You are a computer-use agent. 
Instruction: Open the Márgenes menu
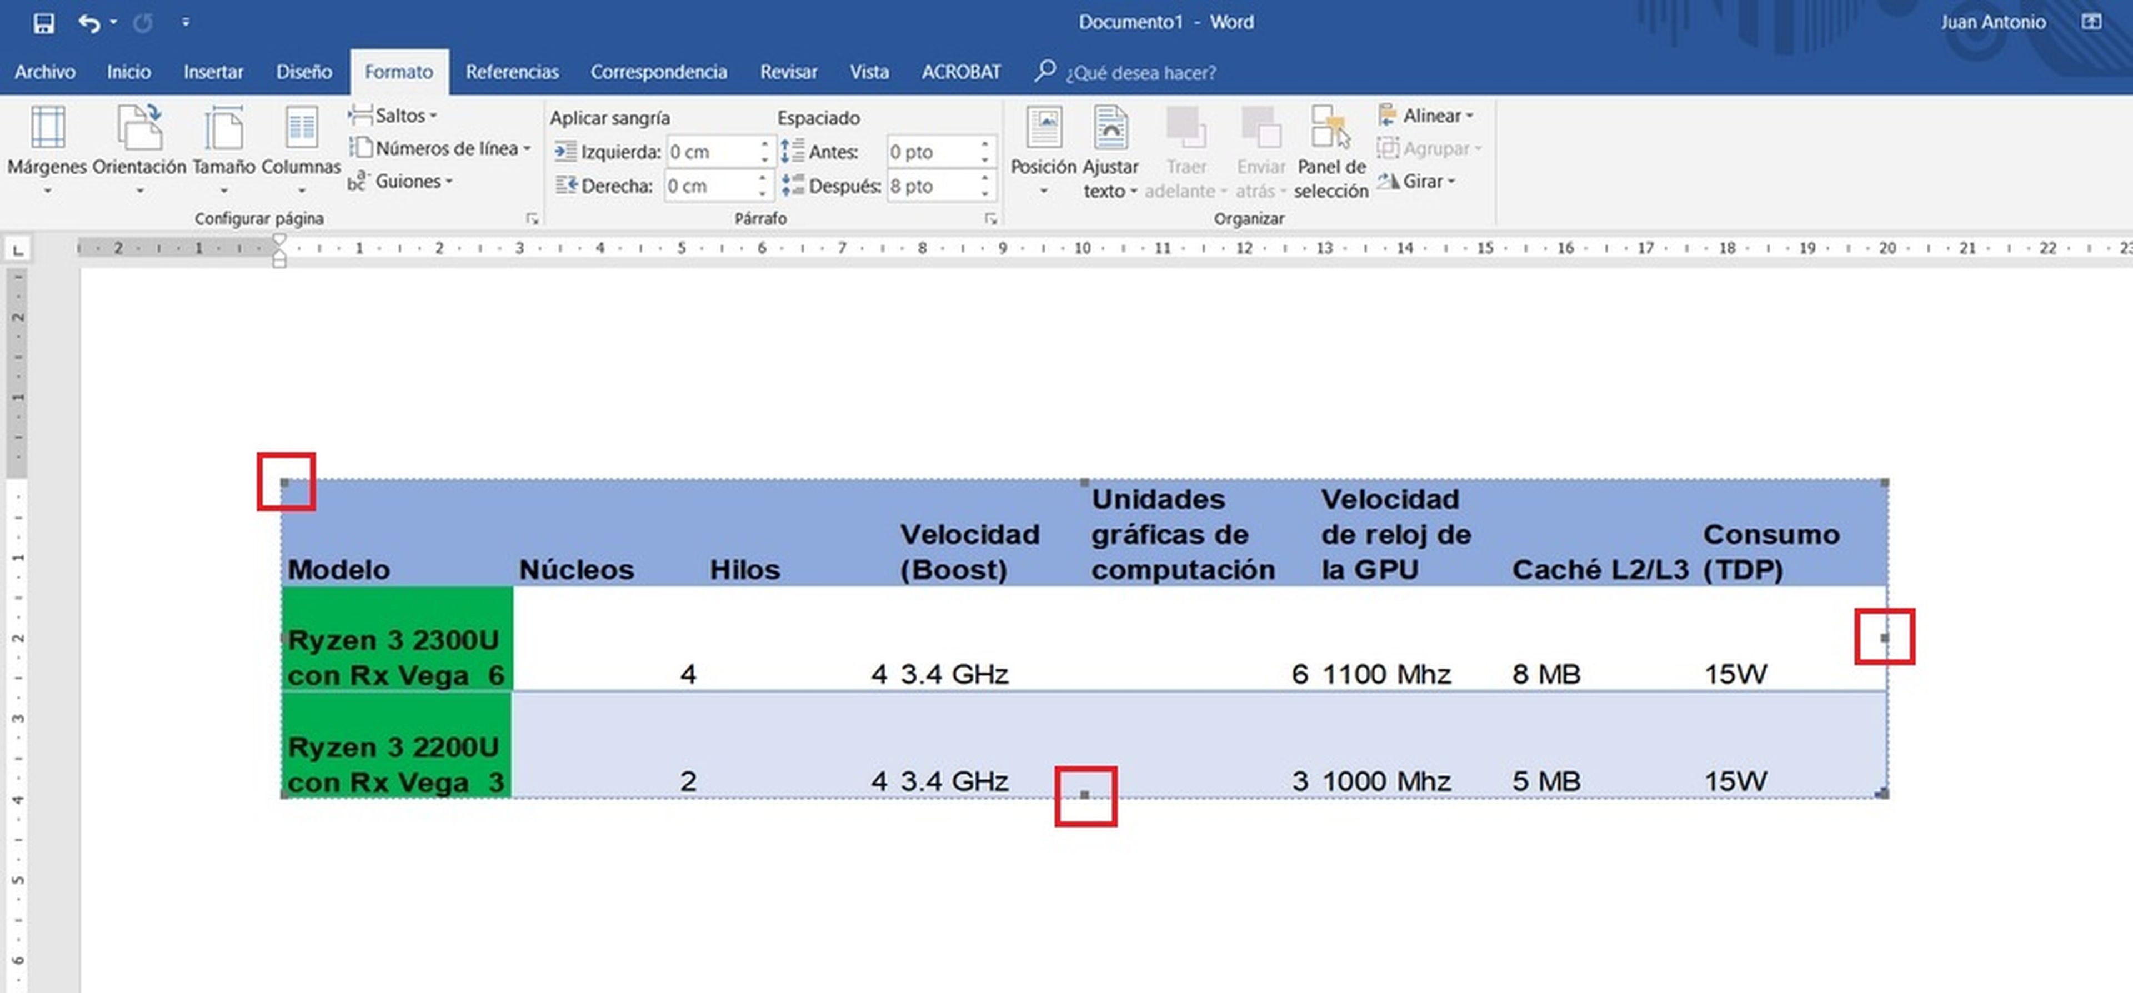[47, 150]
